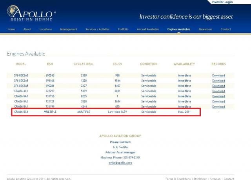
Task: Click the Investor confidence tagline
Action: pyautogui.click(x=186, y=16)
